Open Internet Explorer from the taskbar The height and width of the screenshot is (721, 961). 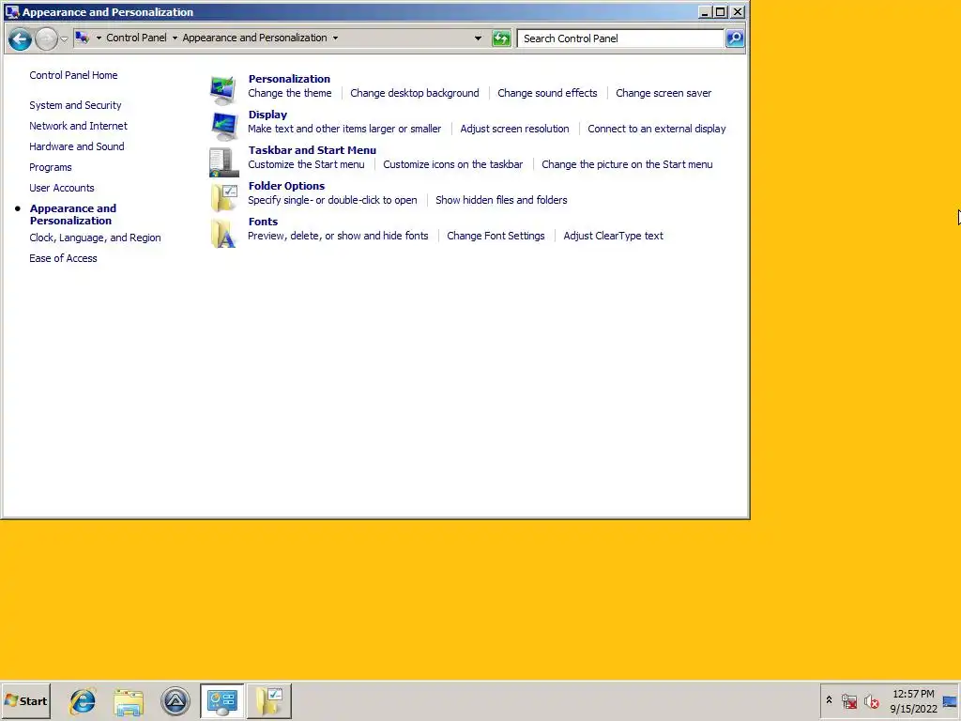[x=83, y=700]
